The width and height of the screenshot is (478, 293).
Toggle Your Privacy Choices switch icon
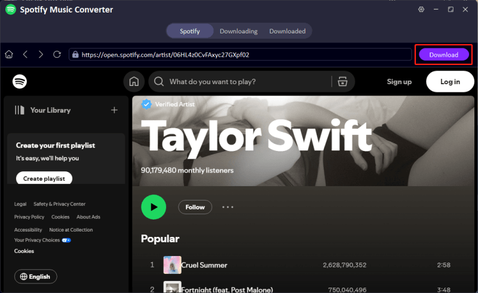tap(66, 240)
